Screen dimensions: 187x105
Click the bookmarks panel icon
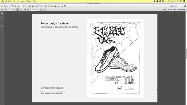pos(2,17)
